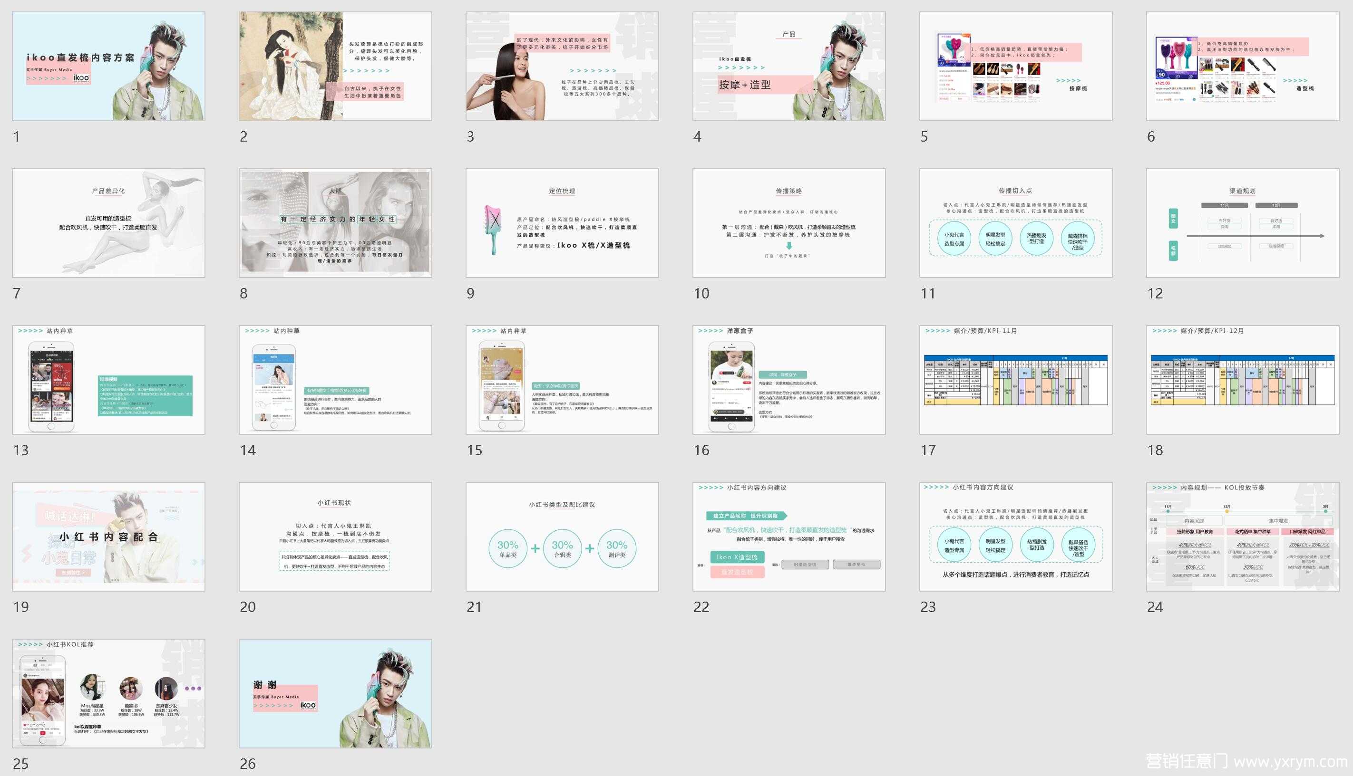The height and width of the screenshot is (776, 1353).
Task: Select slide 17 媒介/预算/KPI-11月
Action: pyautogui.click(x=1016, y=380)
